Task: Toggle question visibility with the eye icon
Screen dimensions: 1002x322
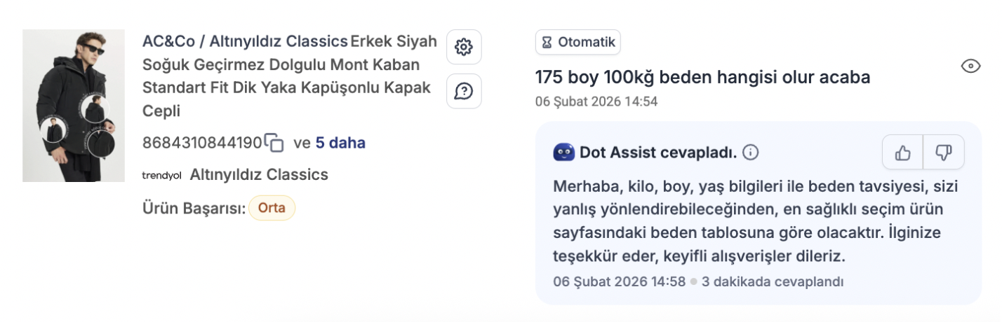Action: pos(970,66)
